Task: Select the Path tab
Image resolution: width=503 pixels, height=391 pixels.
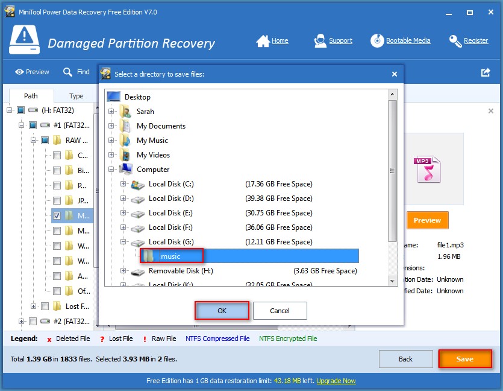Action: pyautogui.click(x=31, y=96)
